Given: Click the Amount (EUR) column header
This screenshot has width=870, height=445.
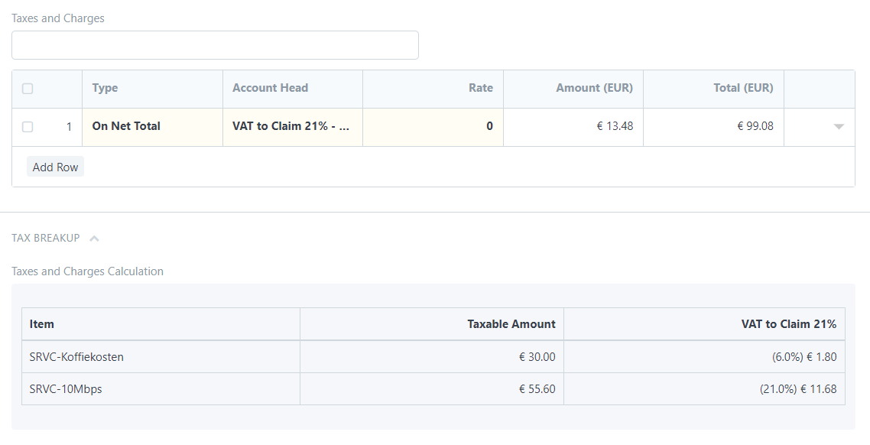Looking at the screenshot, I should click(x=594, y=88).
